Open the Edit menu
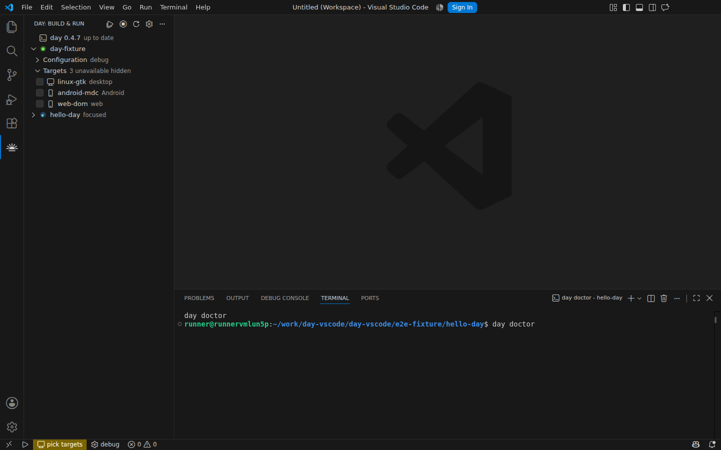Screen dimensions: 721x450 (47, 7)
